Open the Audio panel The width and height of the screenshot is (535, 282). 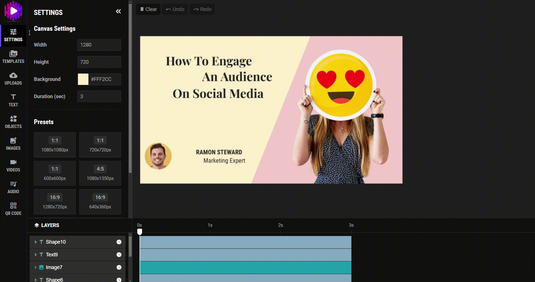(13, 187)
